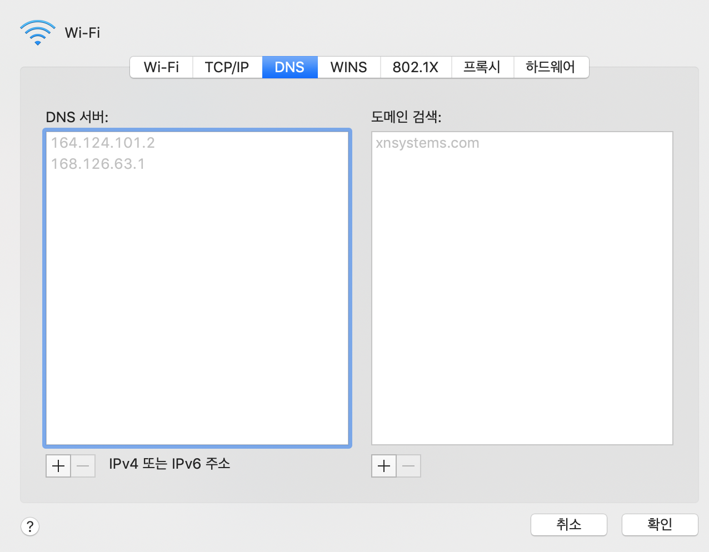Click the 'IPv4 또는 IPv6 주소' label
The width and height of the screenshot is (709, 552).
pyautogui.click(x=169, y=464)
